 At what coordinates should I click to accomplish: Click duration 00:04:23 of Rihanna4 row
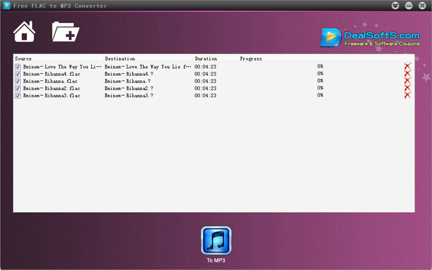[205, 74]
